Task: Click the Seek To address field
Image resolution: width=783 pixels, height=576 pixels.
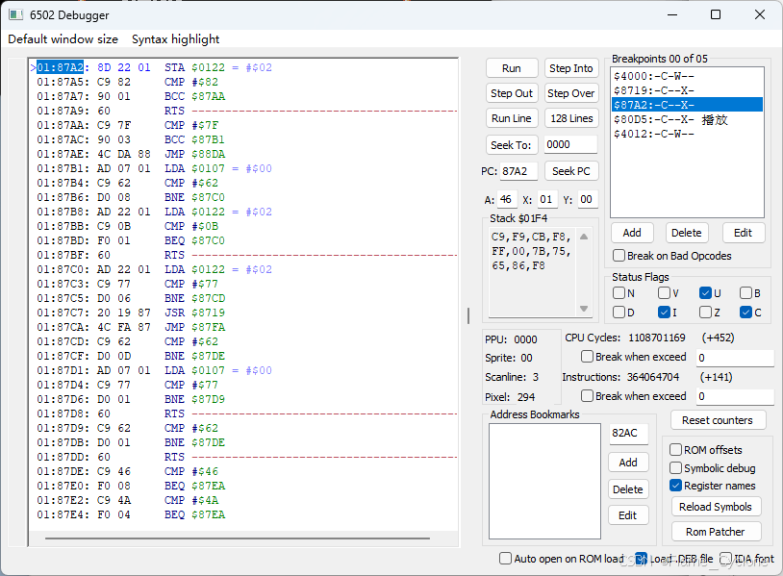Action: [570, 145]
